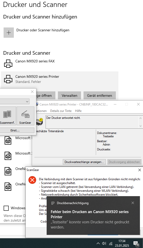Minimize the Canon status monitor window
The image size is (143, 248).
115,104
